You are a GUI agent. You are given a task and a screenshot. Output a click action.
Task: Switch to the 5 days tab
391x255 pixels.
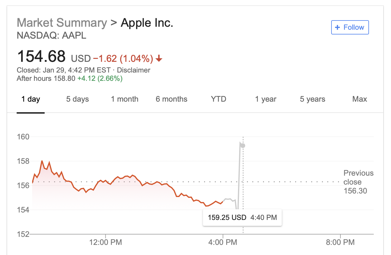tap(77, 99)
